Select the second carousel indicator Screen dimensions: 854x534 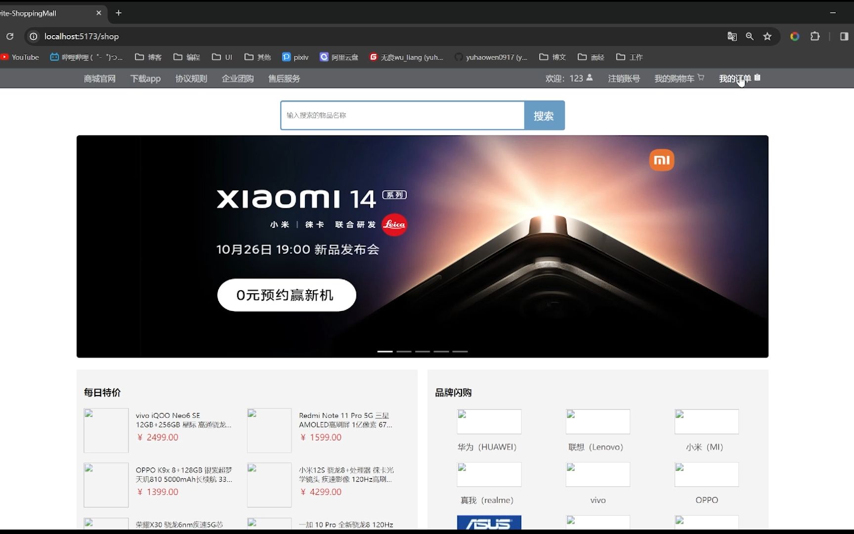click(404, 351)
